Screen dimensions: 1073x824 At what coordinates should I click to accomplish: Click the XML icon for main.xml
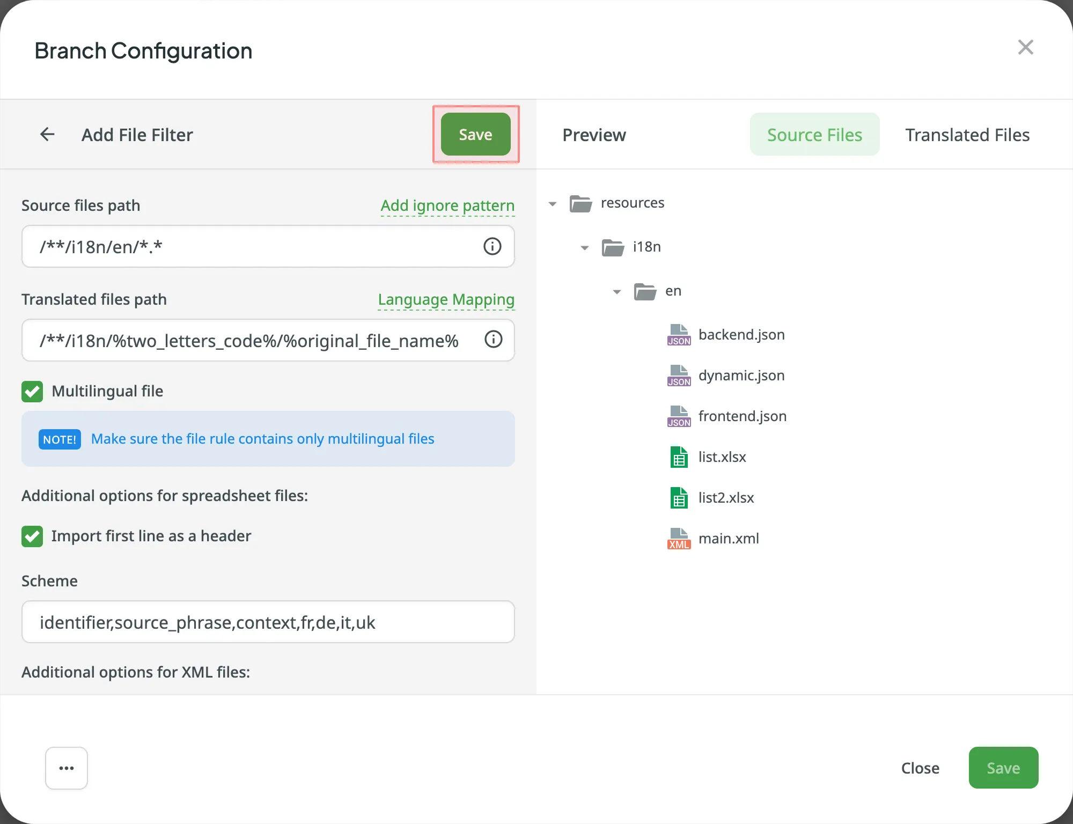tap(678, 538)
